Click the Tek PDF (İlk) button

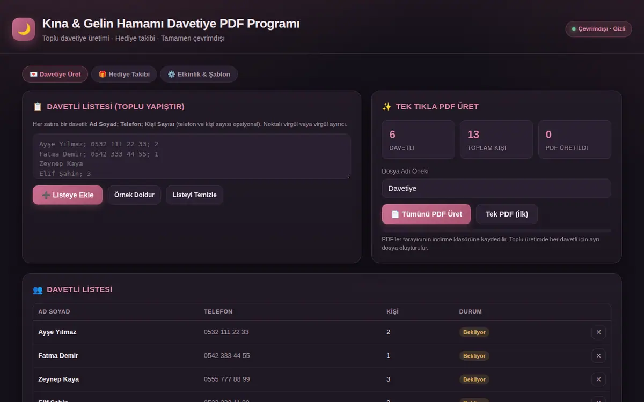507,214
